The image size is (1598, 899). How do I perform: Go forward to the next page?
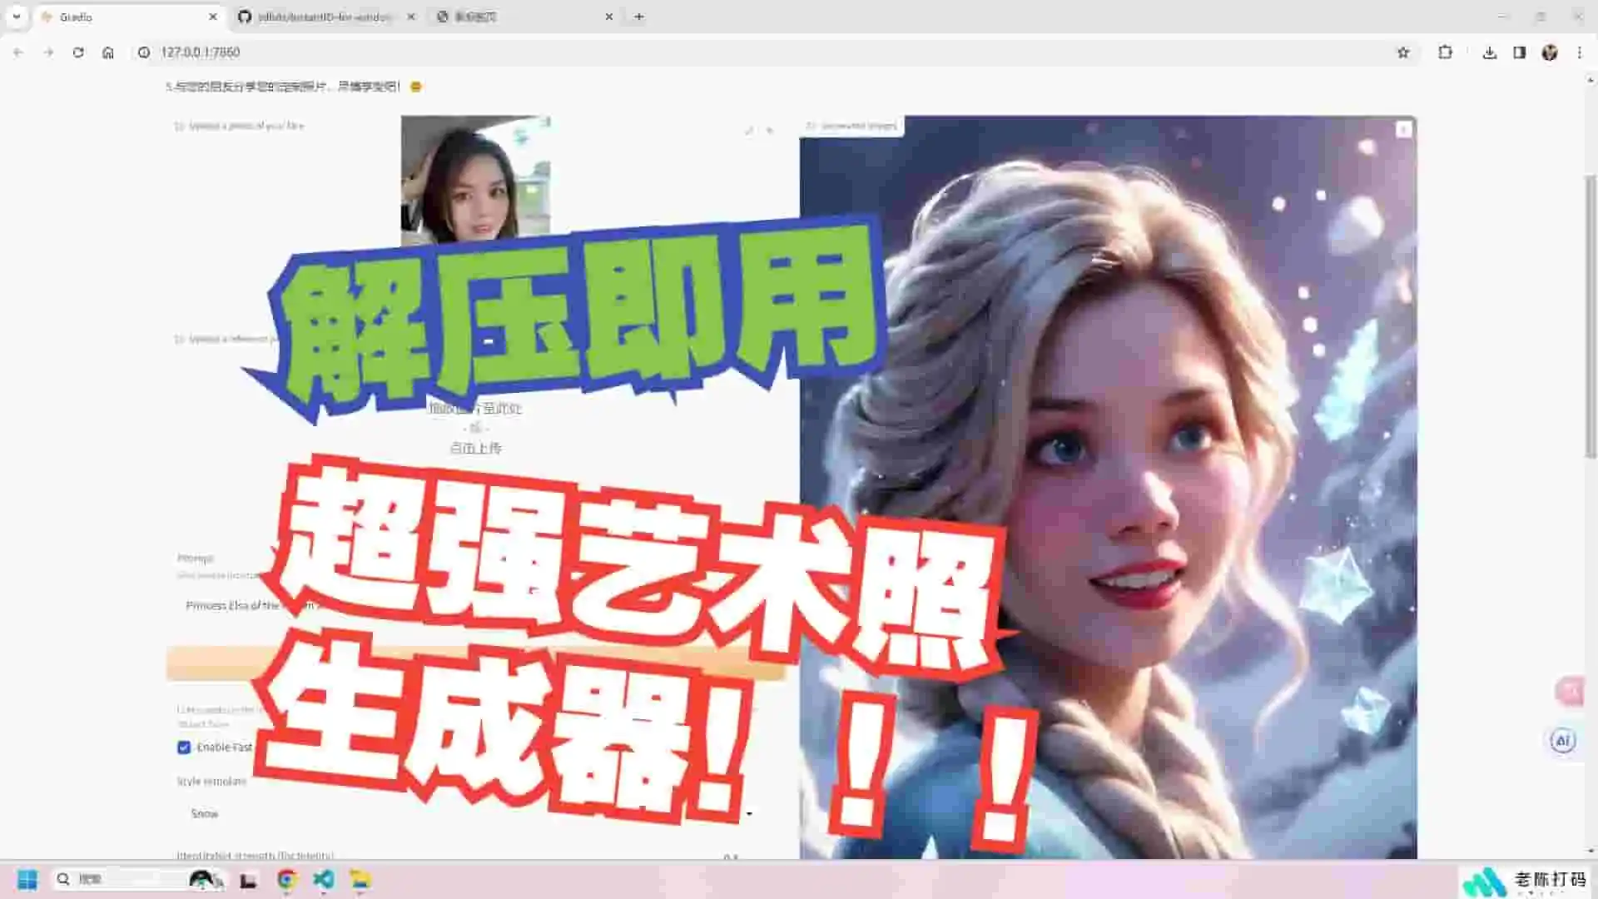(48, 52)
